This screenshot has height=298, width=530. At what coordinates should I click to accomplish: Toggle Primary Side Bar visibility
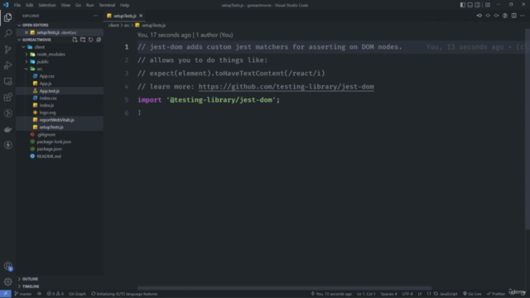click(x=462, y=5)
